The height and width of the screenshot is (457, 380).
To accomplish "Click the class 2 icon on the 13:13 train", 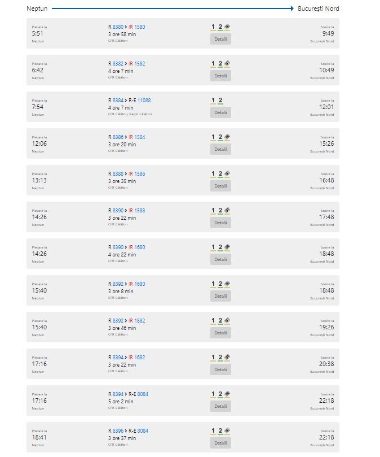I will coord(220,174).
